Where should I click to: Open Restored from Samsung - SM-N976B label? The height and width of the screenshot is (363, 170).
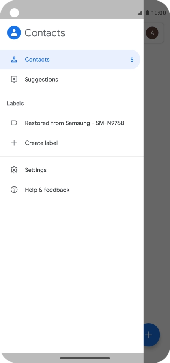72,123
